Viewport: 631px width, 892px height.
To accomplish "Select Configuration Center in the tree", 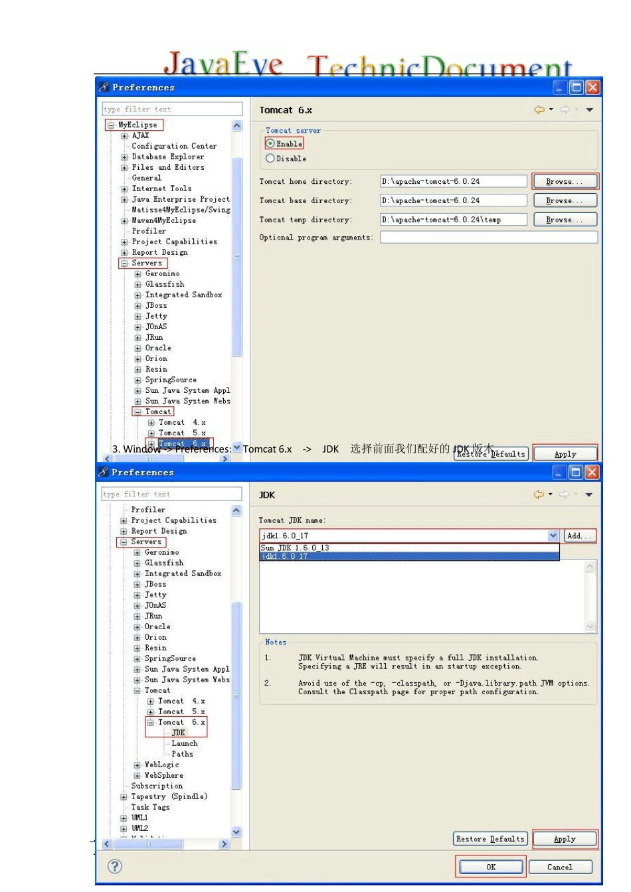I will click(174, 146).
